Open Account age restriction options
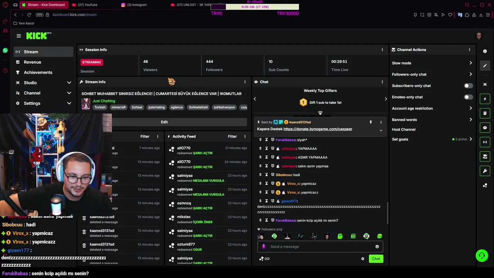The height and width of the screenshot is (278, 494). [432, 108]
